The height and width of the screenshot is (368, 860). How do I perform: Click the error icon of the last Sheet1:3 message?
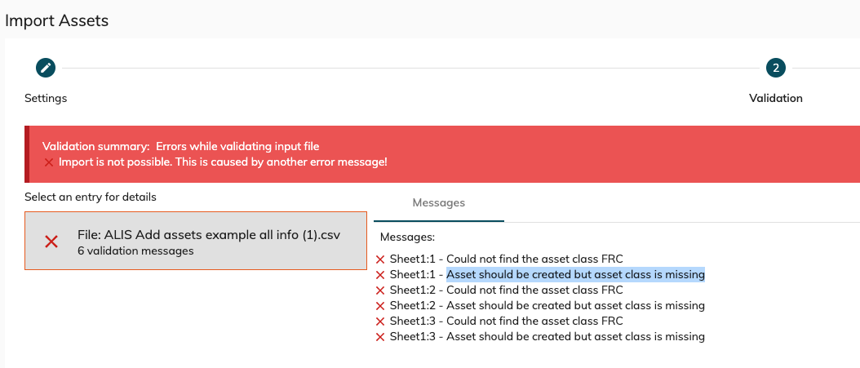coord(380,337)
